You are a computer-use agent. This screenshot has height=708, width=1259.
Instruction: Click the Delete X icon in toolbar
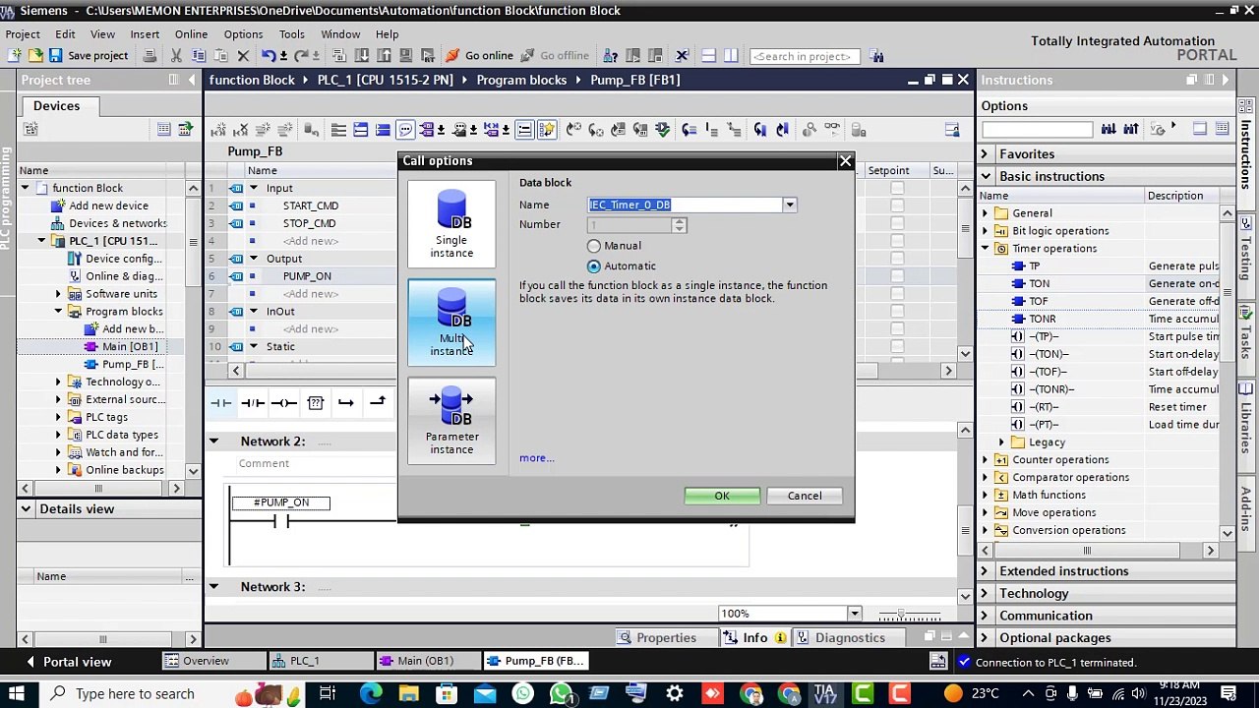point(241,56)
